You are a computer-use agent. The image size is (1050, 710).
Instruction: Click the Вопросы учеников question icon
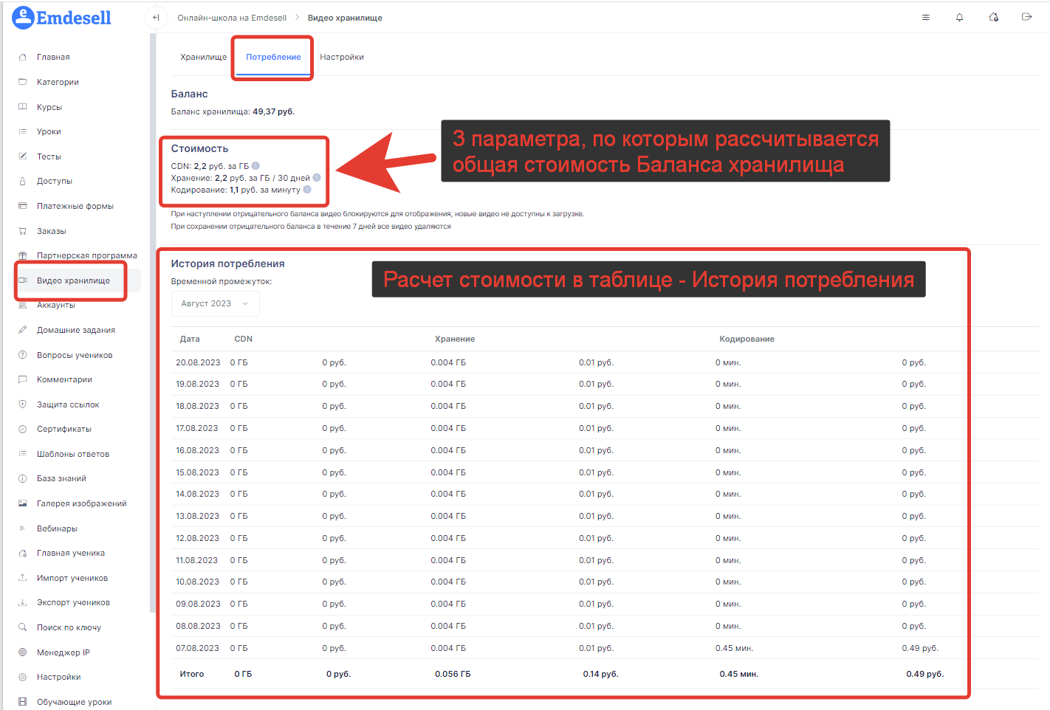click(x=22, y=355)
